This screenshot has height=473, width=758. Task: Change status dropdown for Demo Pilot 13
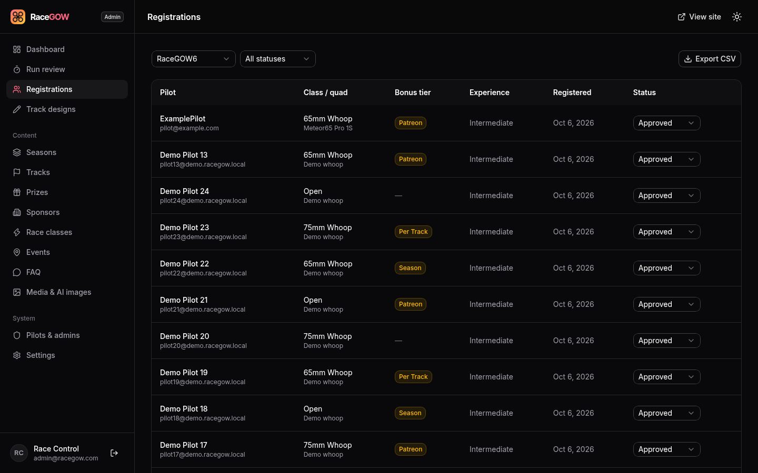[x=666, y=159]
